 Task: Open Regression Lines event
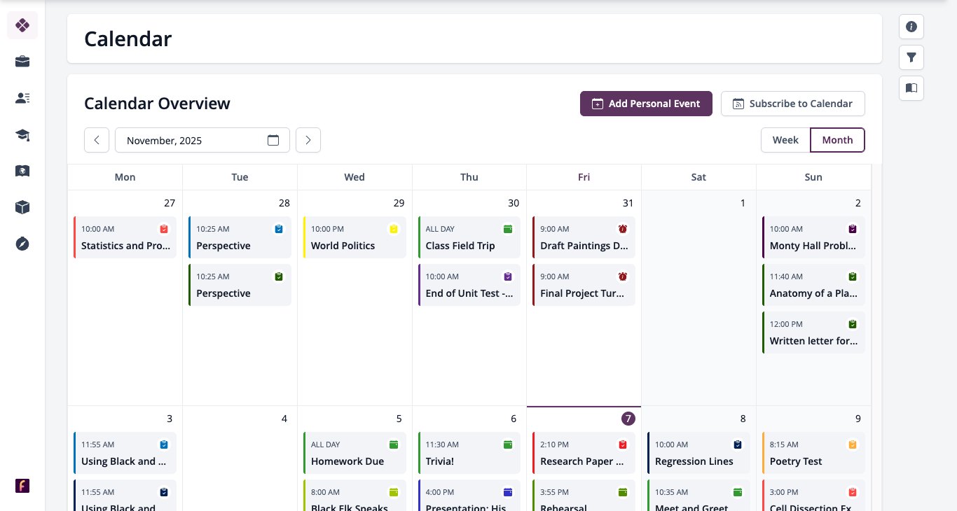tap(698, 453)
